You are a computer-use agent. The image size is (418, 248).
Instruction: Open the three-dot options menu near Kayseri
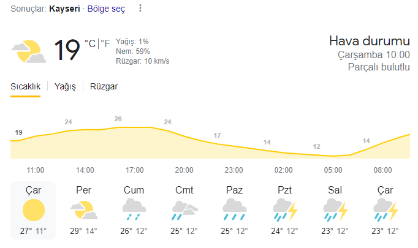pos(140,8)
